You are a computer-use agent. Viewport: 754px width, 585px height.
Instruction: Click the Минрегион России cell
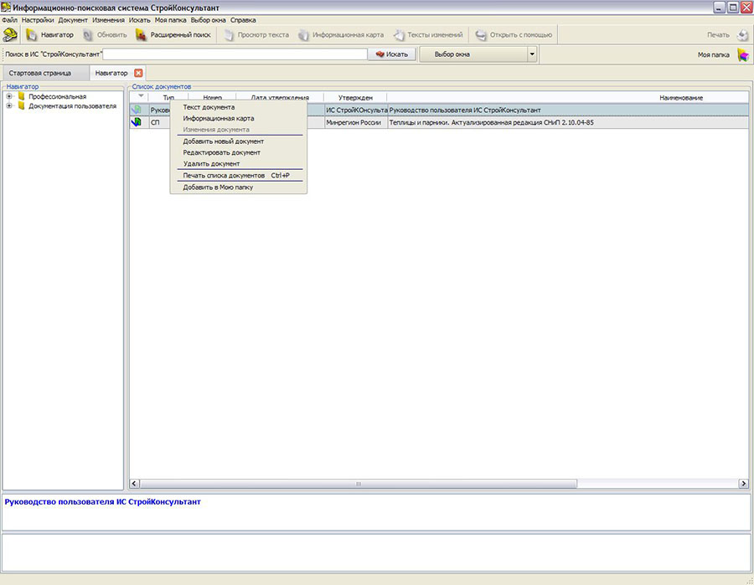[x=356, y=122]
